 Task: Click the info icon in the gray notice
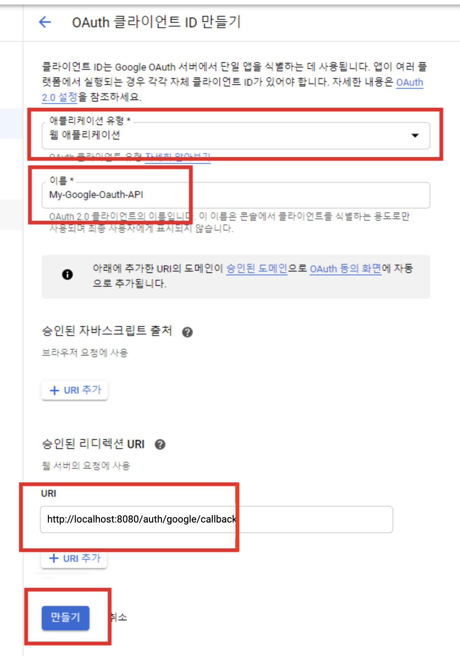(68, 274)
